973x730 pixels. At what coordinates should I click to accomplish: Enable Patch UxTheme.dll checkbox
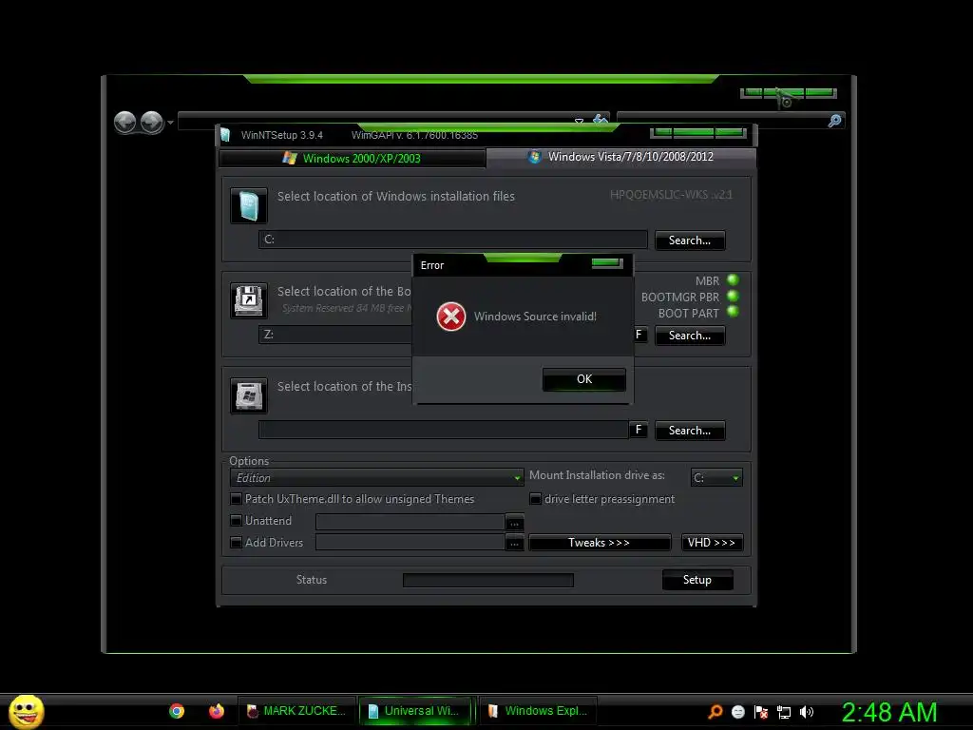point(236,499)
